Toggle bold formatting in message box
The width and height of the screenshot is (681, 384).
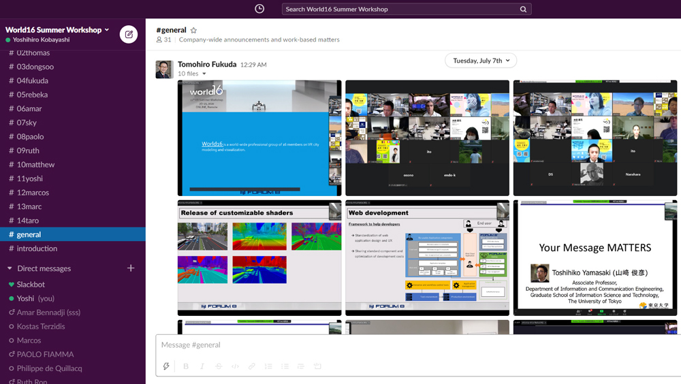(186, 366)
